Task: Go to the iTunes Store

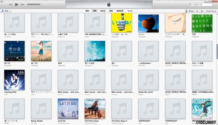Action: tap(211, 11)
